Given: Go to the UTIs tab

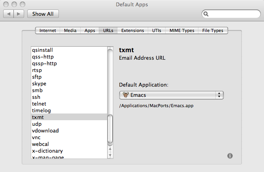Looking at the screenshot, I should coord(157,30).
